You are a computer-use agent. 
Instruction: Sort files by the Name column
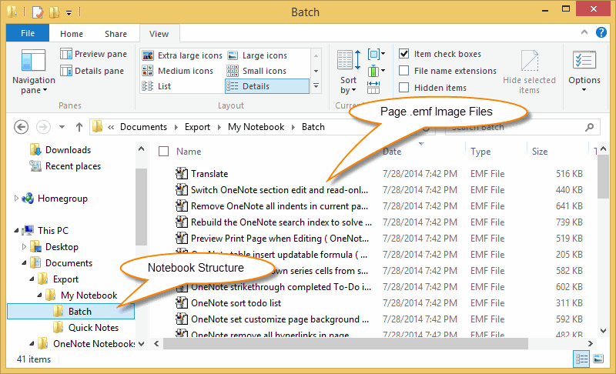[x=189, y=152]
